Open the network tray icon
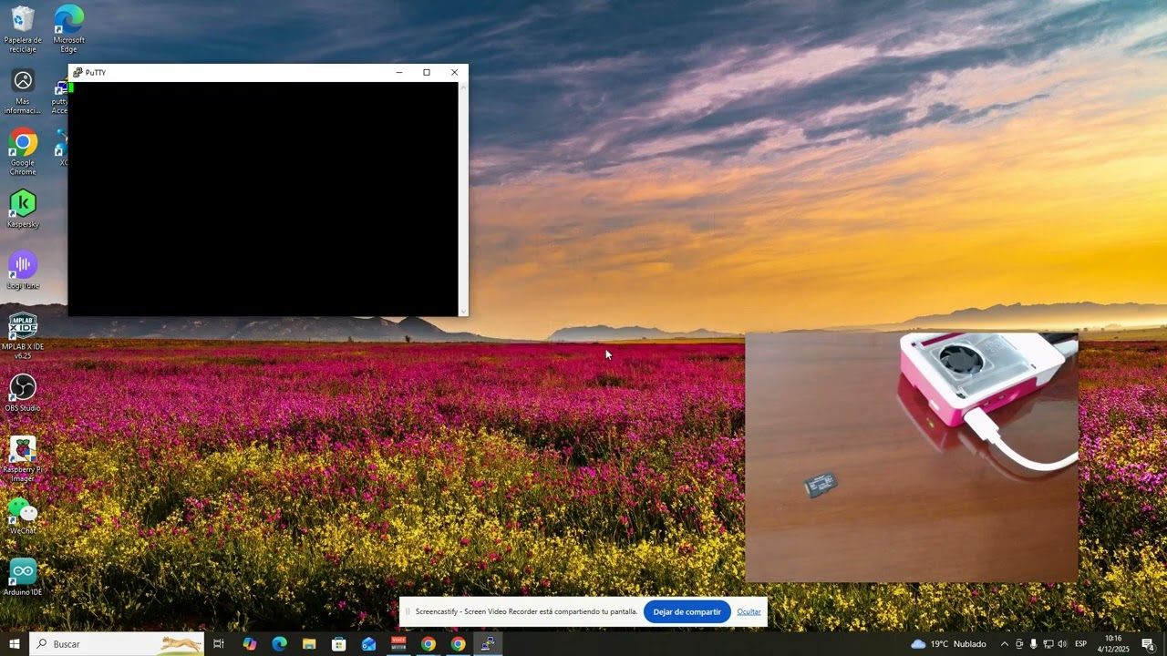The height and width of the screenshot is (656, 1167). 1048,644
